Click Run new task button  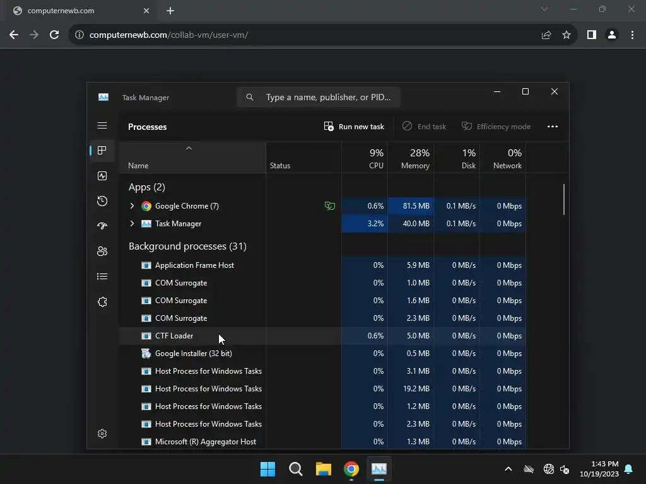354,126
